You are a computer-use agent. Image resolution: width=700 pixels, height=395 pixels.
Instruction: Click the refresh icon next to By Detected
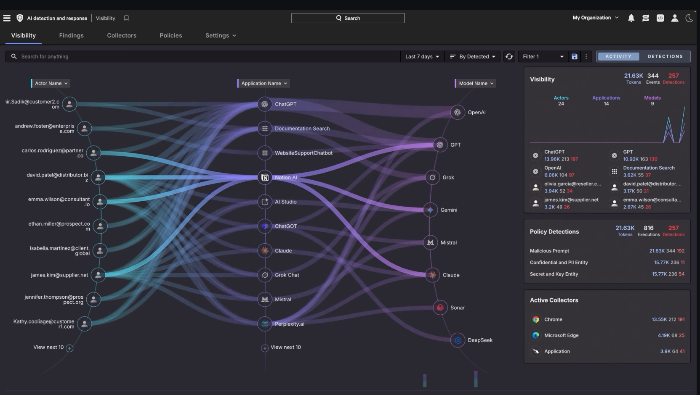coord(509,57)
